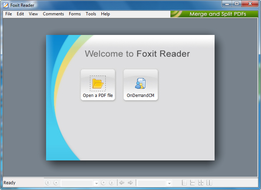Select single page layout icon
The height and width of the screenshot is (190, 261).
tap(184, 183)
